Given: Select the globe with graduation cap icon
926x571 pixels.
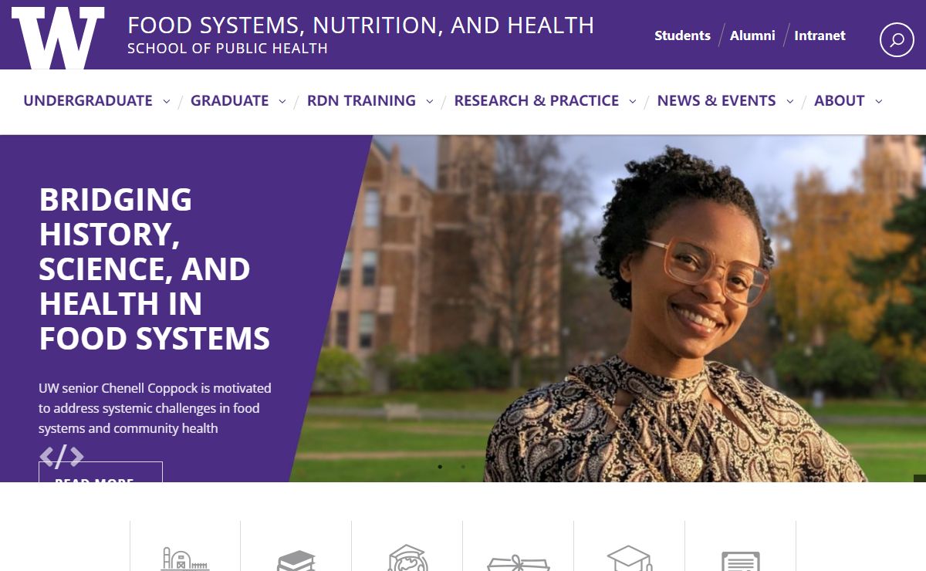Looking at the screenshot, I should pos(407,558).
